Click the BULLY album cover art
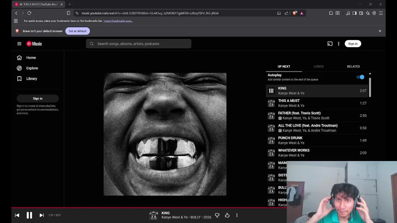This screenshot has height=223, width=397. [x=165, y=134]
